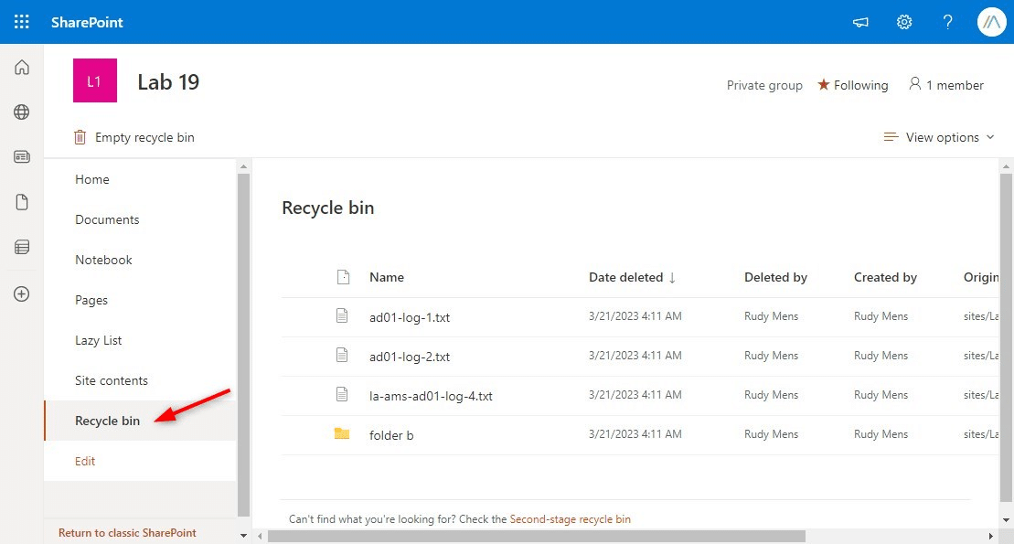The height and width of the screenshot is (544, 1014).
Task: Open My files page icon
Action: [x=22, y=202]
